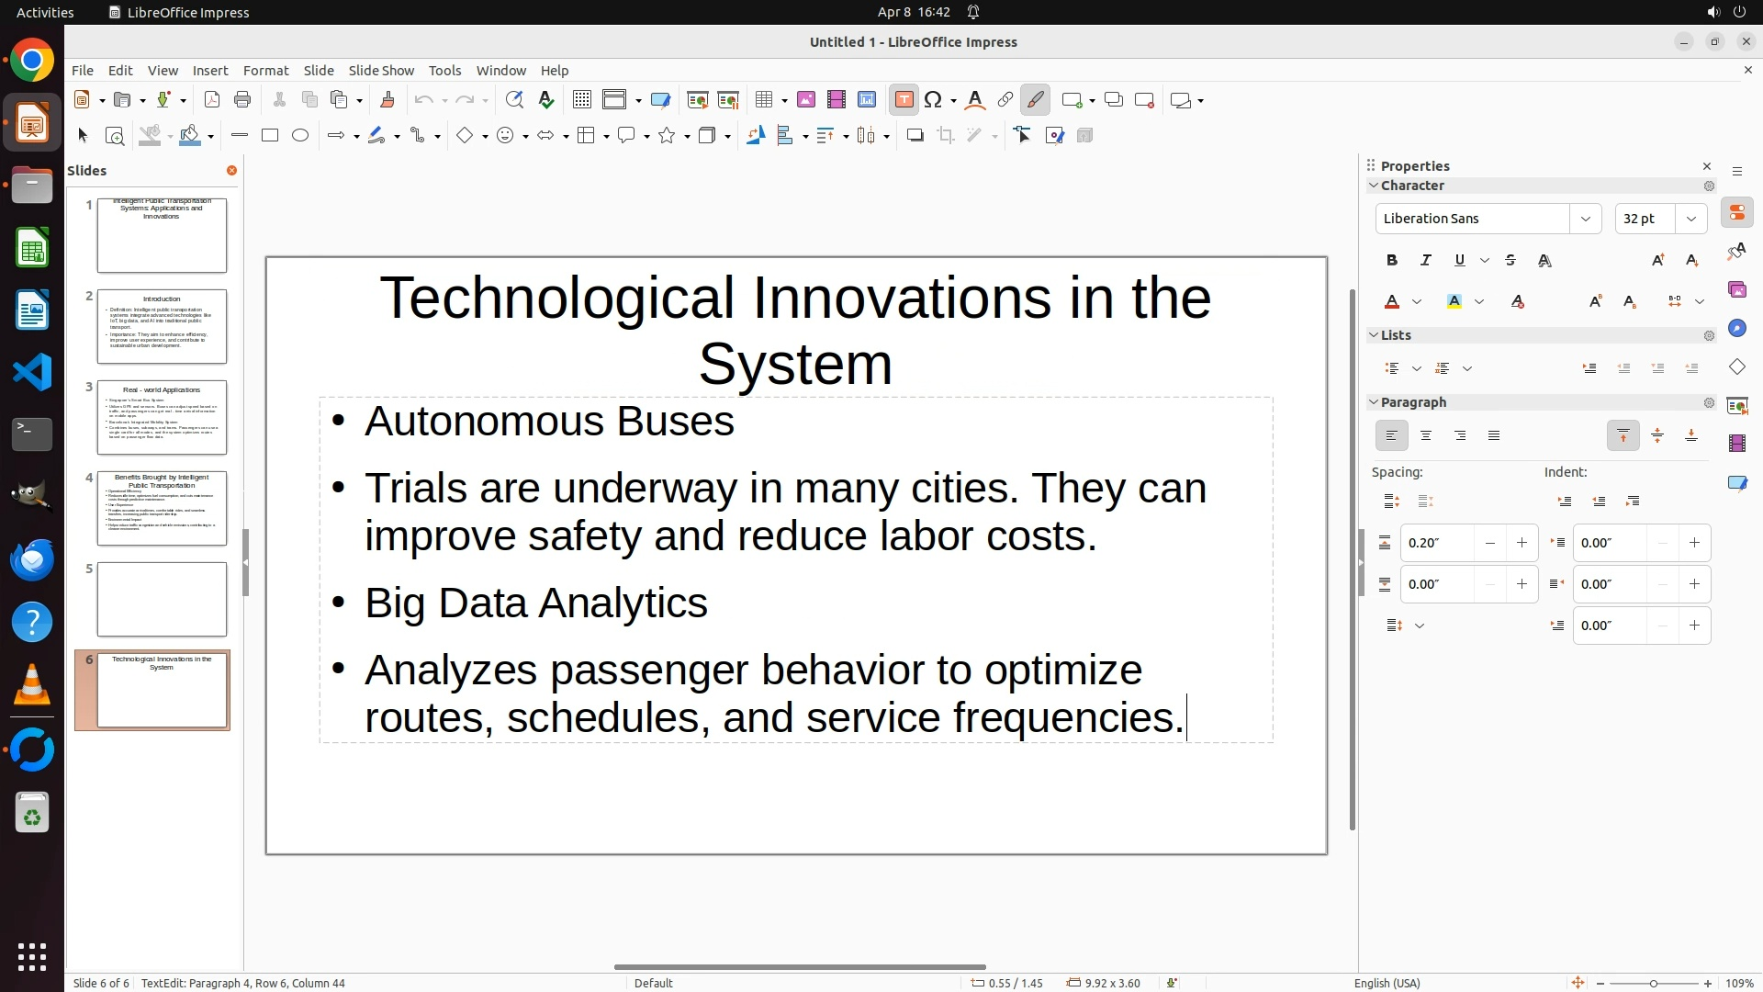Click the Spelling check icon

point(546,100)
